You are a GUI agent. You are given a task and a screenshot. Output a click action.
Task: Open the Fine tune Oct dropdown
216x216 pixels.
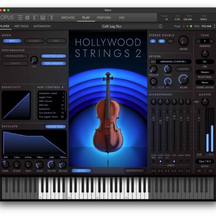pyautogui.click(x=205, y=61)
